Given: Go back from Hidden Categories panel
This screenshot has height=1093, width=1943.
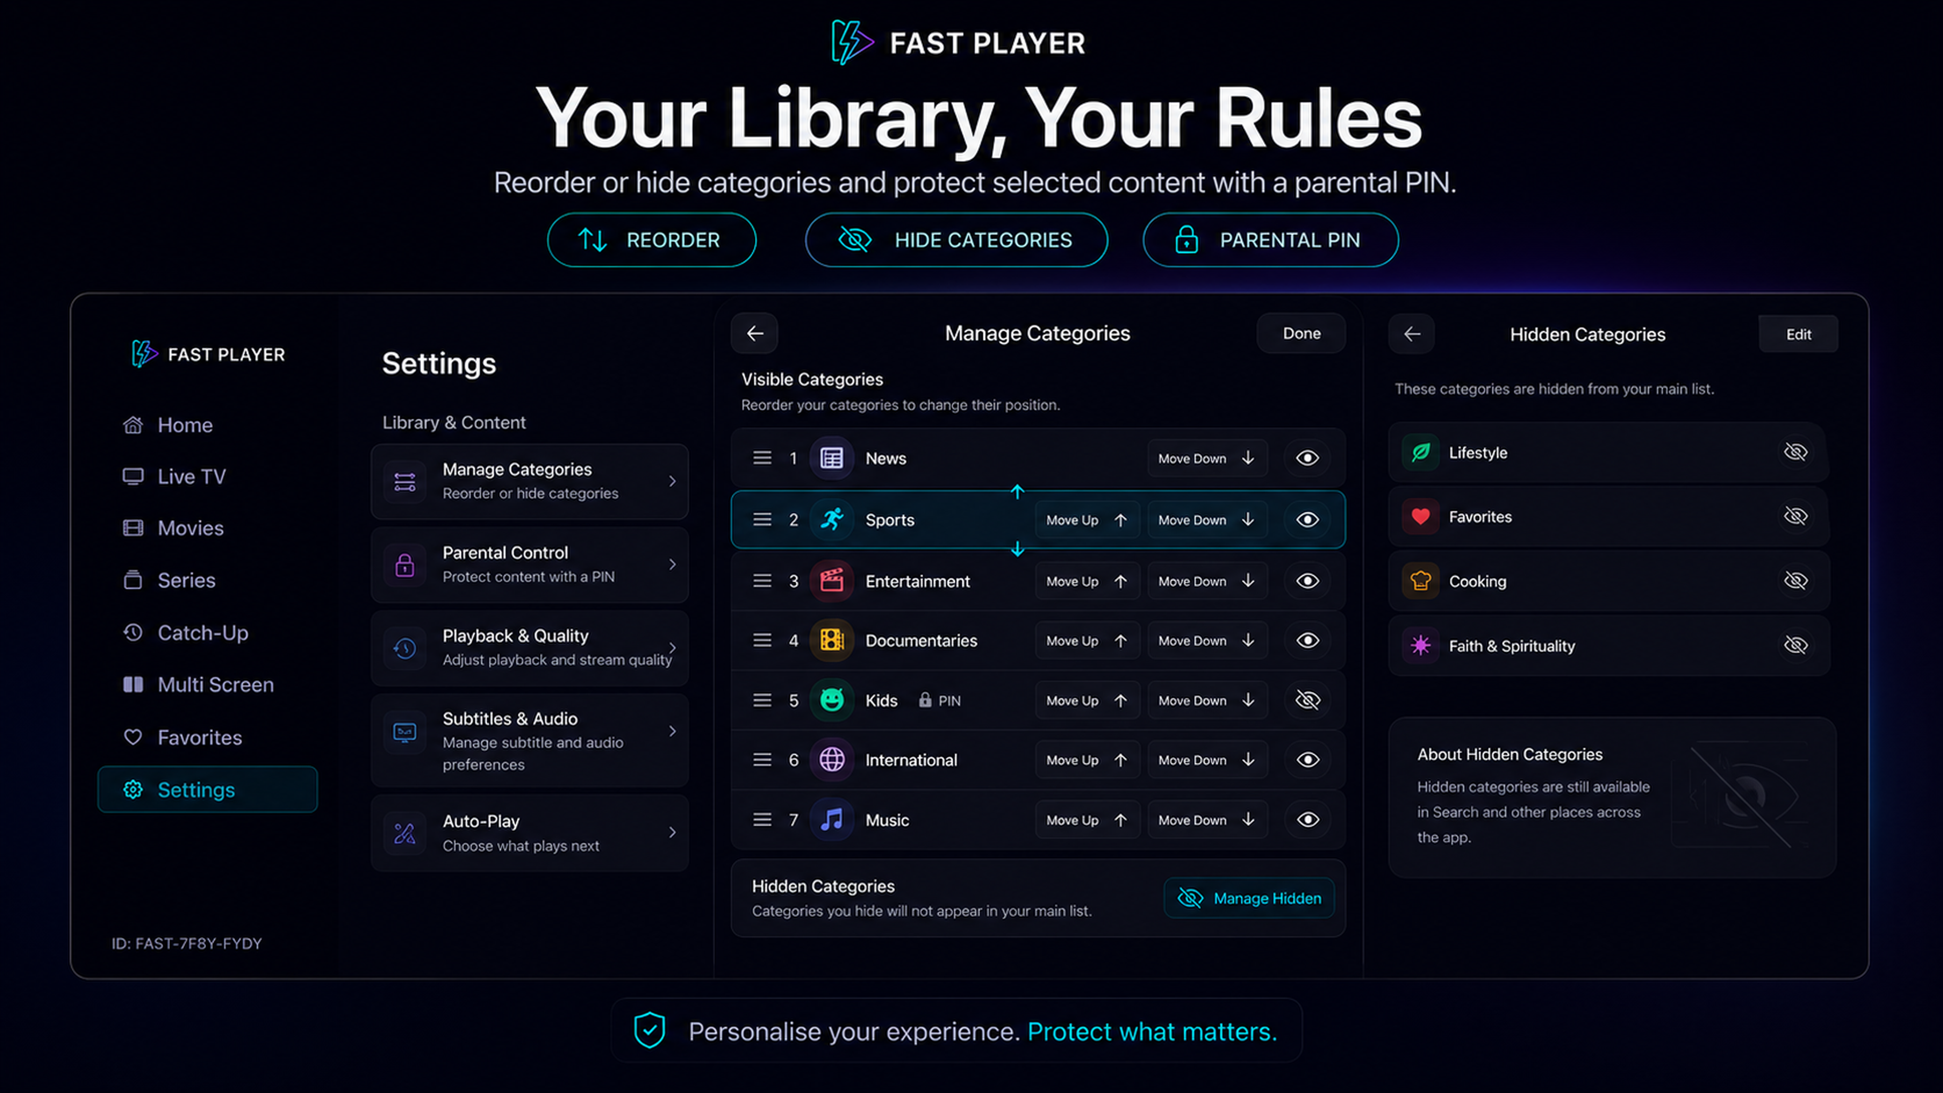Looking at the screenshot, I should coord(1412,334).
